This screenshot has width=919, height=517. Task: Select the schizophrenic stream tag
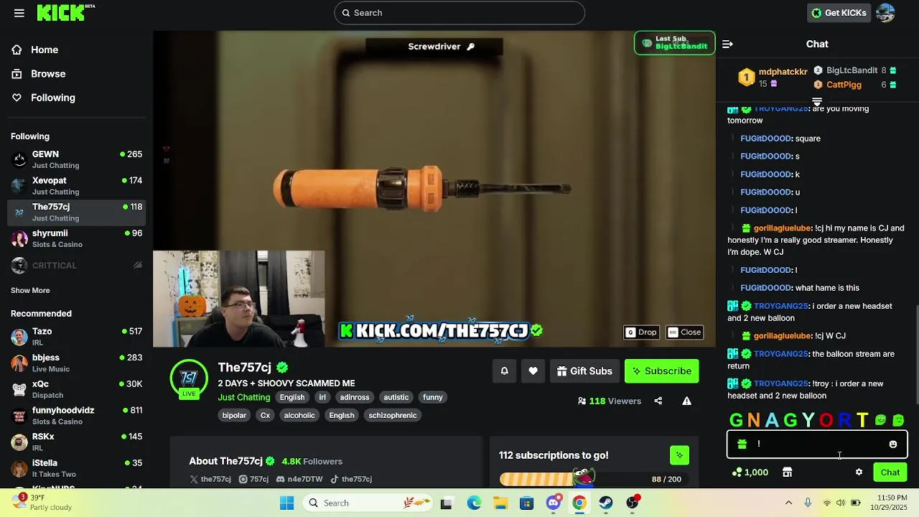393,415
